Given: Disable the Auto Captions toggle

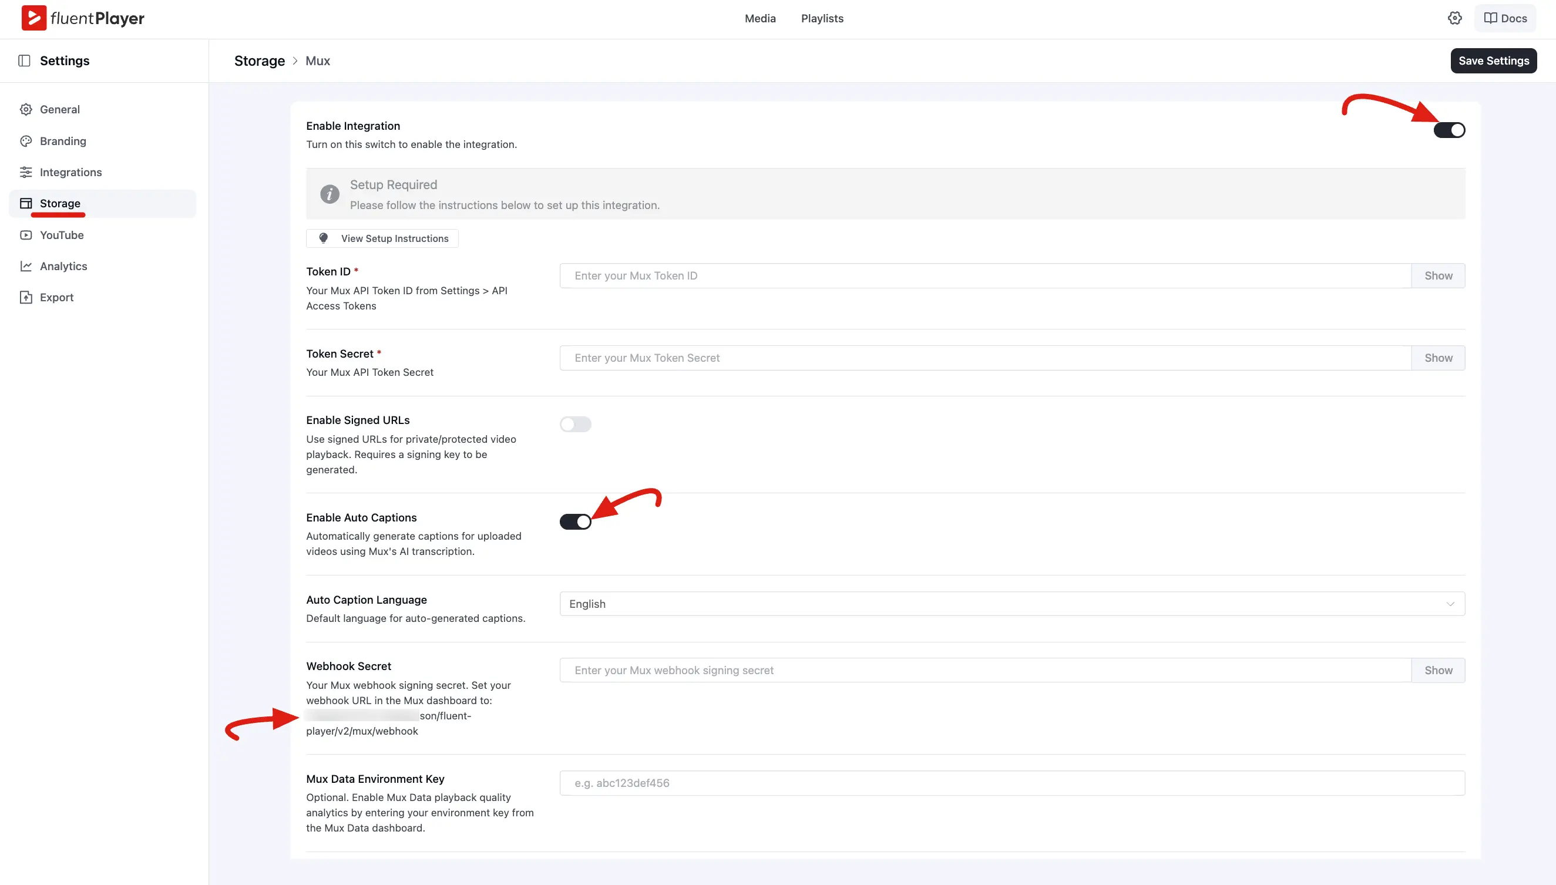Looking at the screenshot, I should [x=575, y=521].
